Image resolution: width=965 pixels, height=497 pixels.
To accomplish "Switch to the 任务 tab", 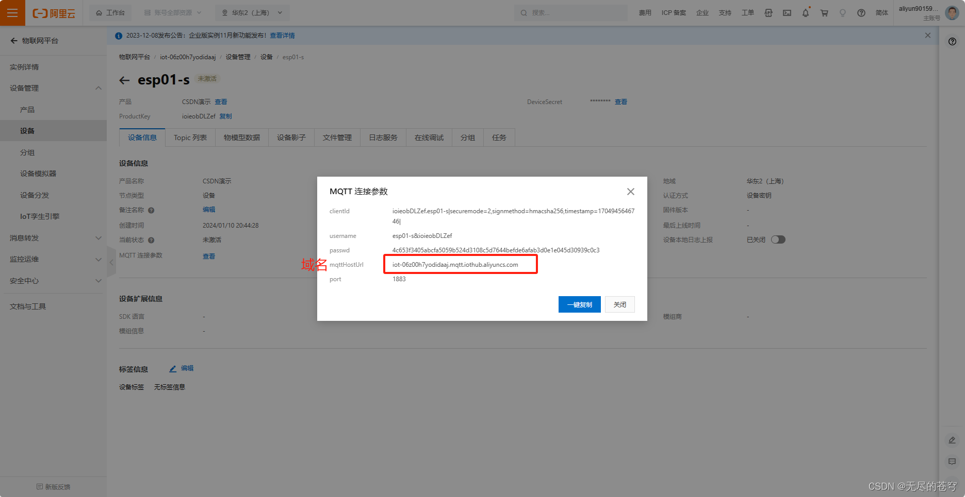I will (x=499, y=138).
